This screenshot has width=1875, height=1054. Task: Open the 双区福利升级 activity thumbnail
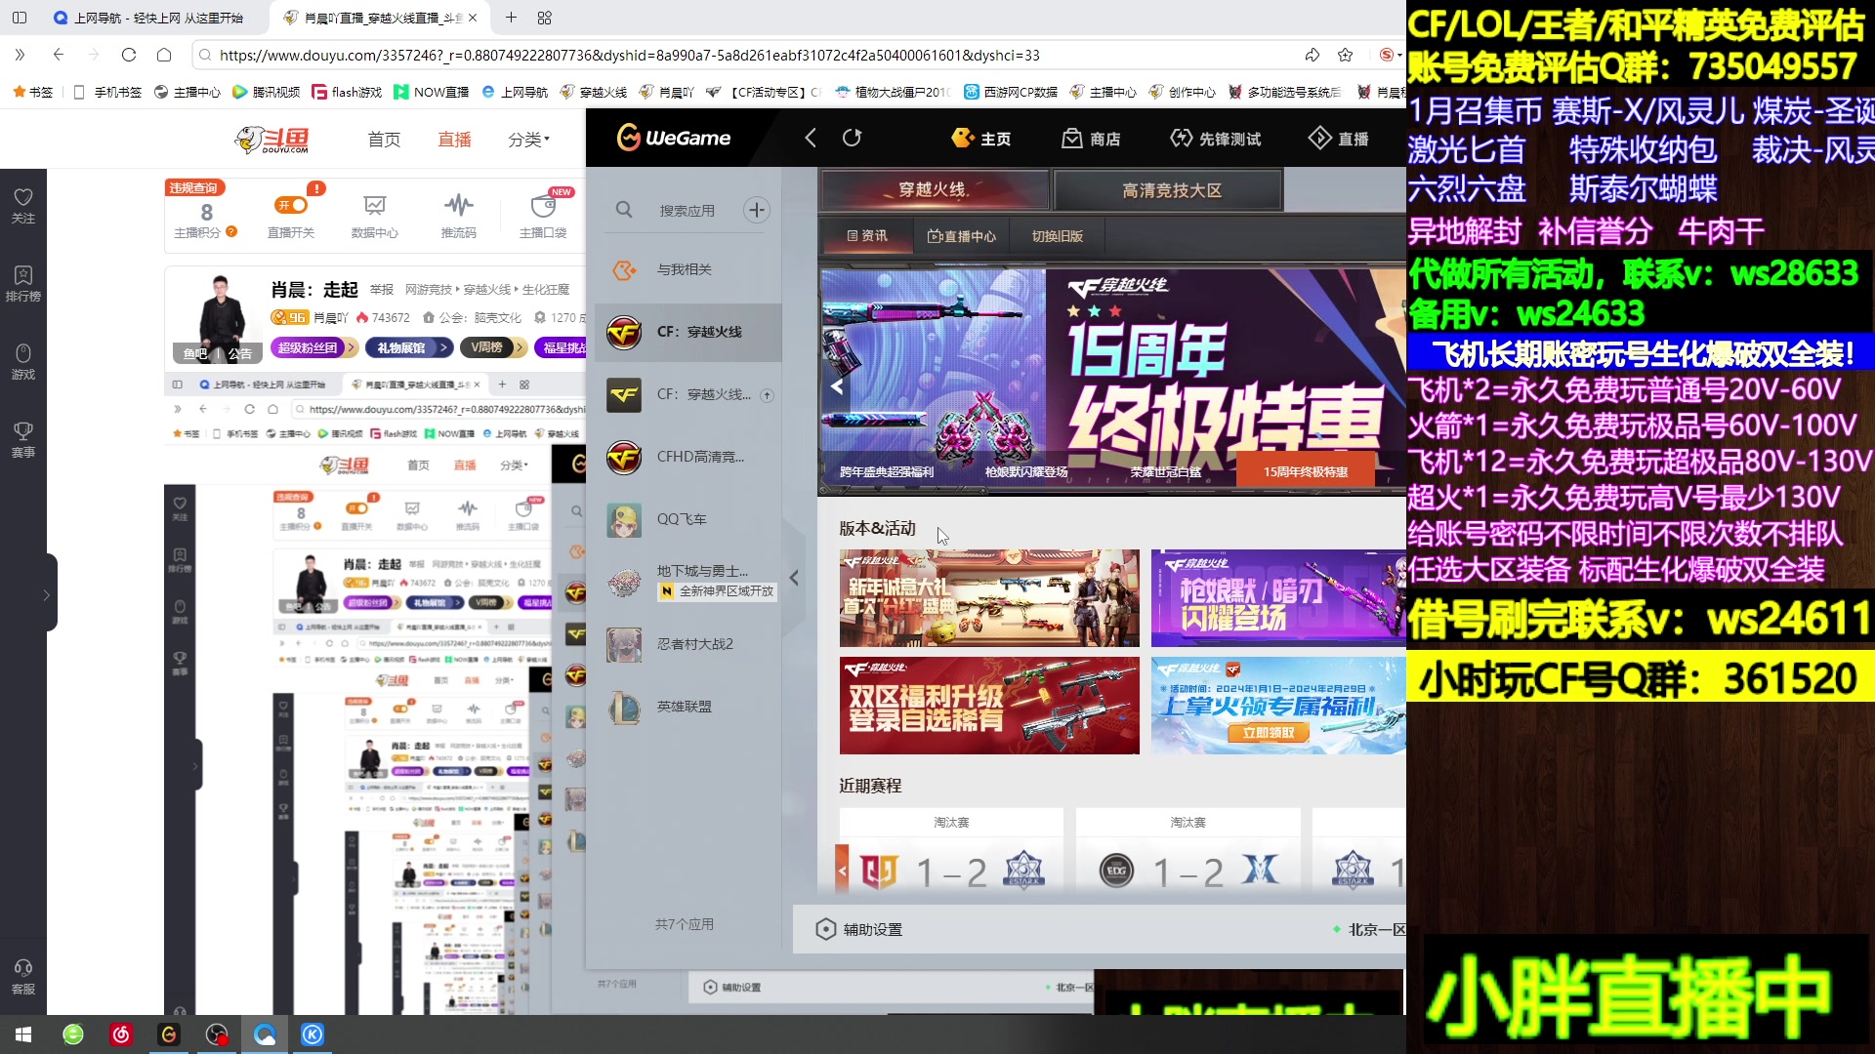click(989, 706)
